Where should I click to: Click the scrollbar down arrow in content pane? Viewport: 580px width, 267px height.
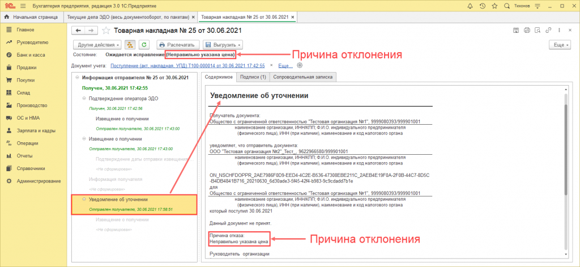pyautogui.click(x=565, y=256)
